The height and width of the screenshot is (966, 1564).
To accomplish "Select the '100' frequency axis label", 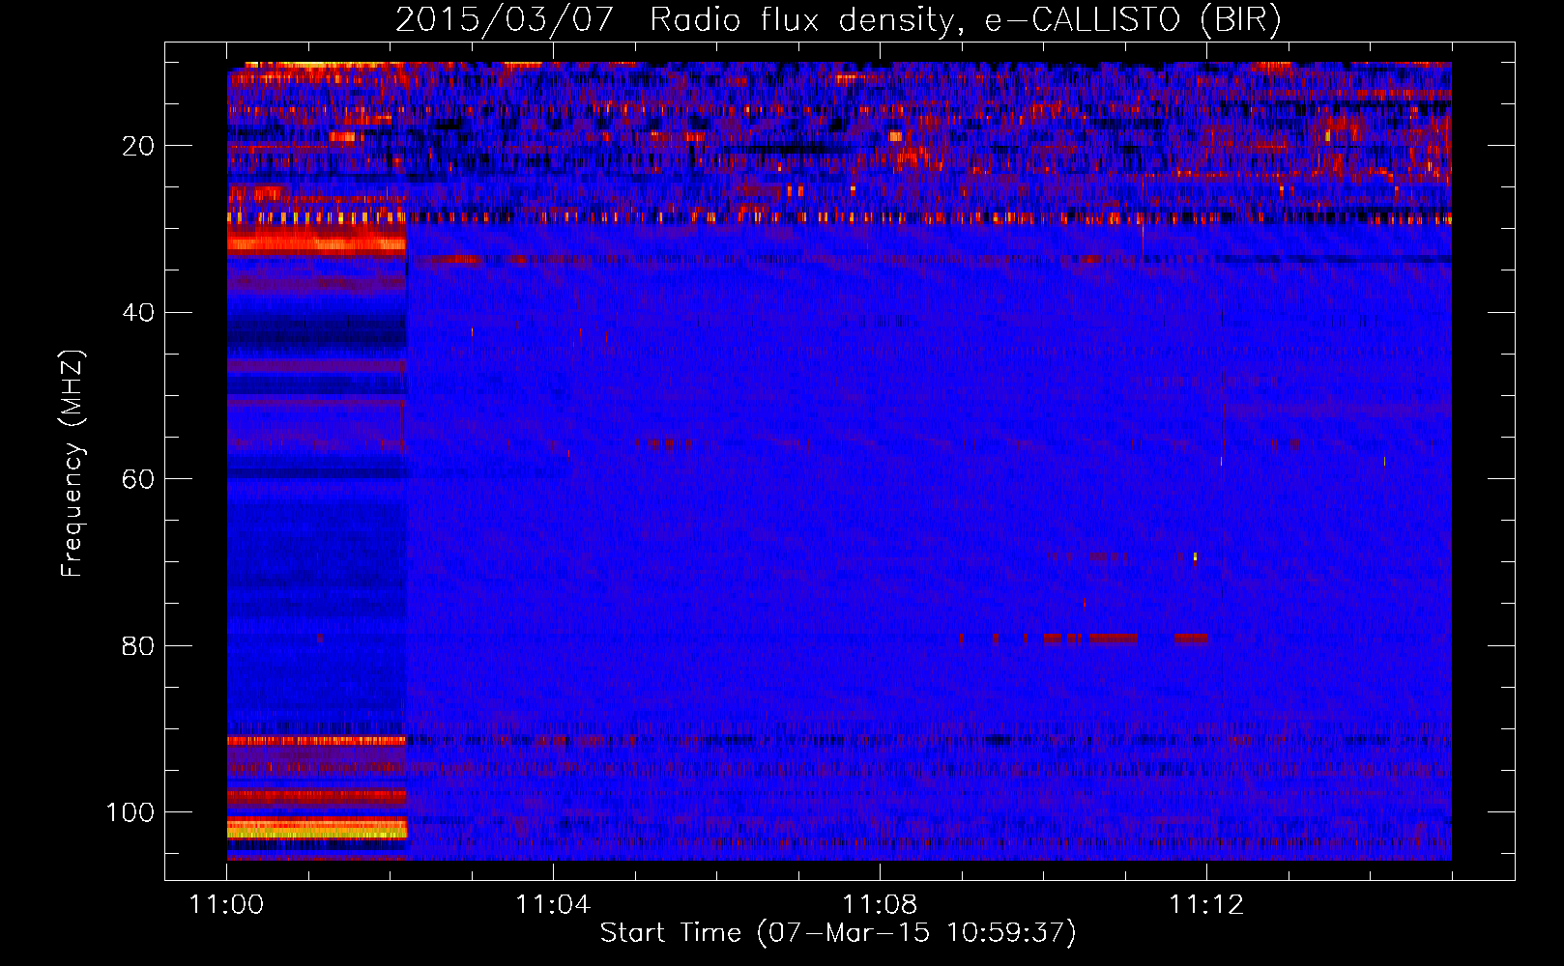I will 130,812.
